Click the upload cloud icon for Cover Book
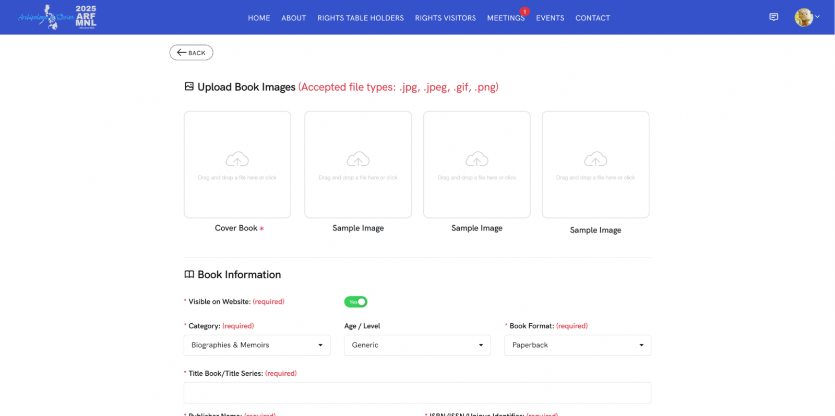Screen dimensions: 835x416 tap(237, 159)
